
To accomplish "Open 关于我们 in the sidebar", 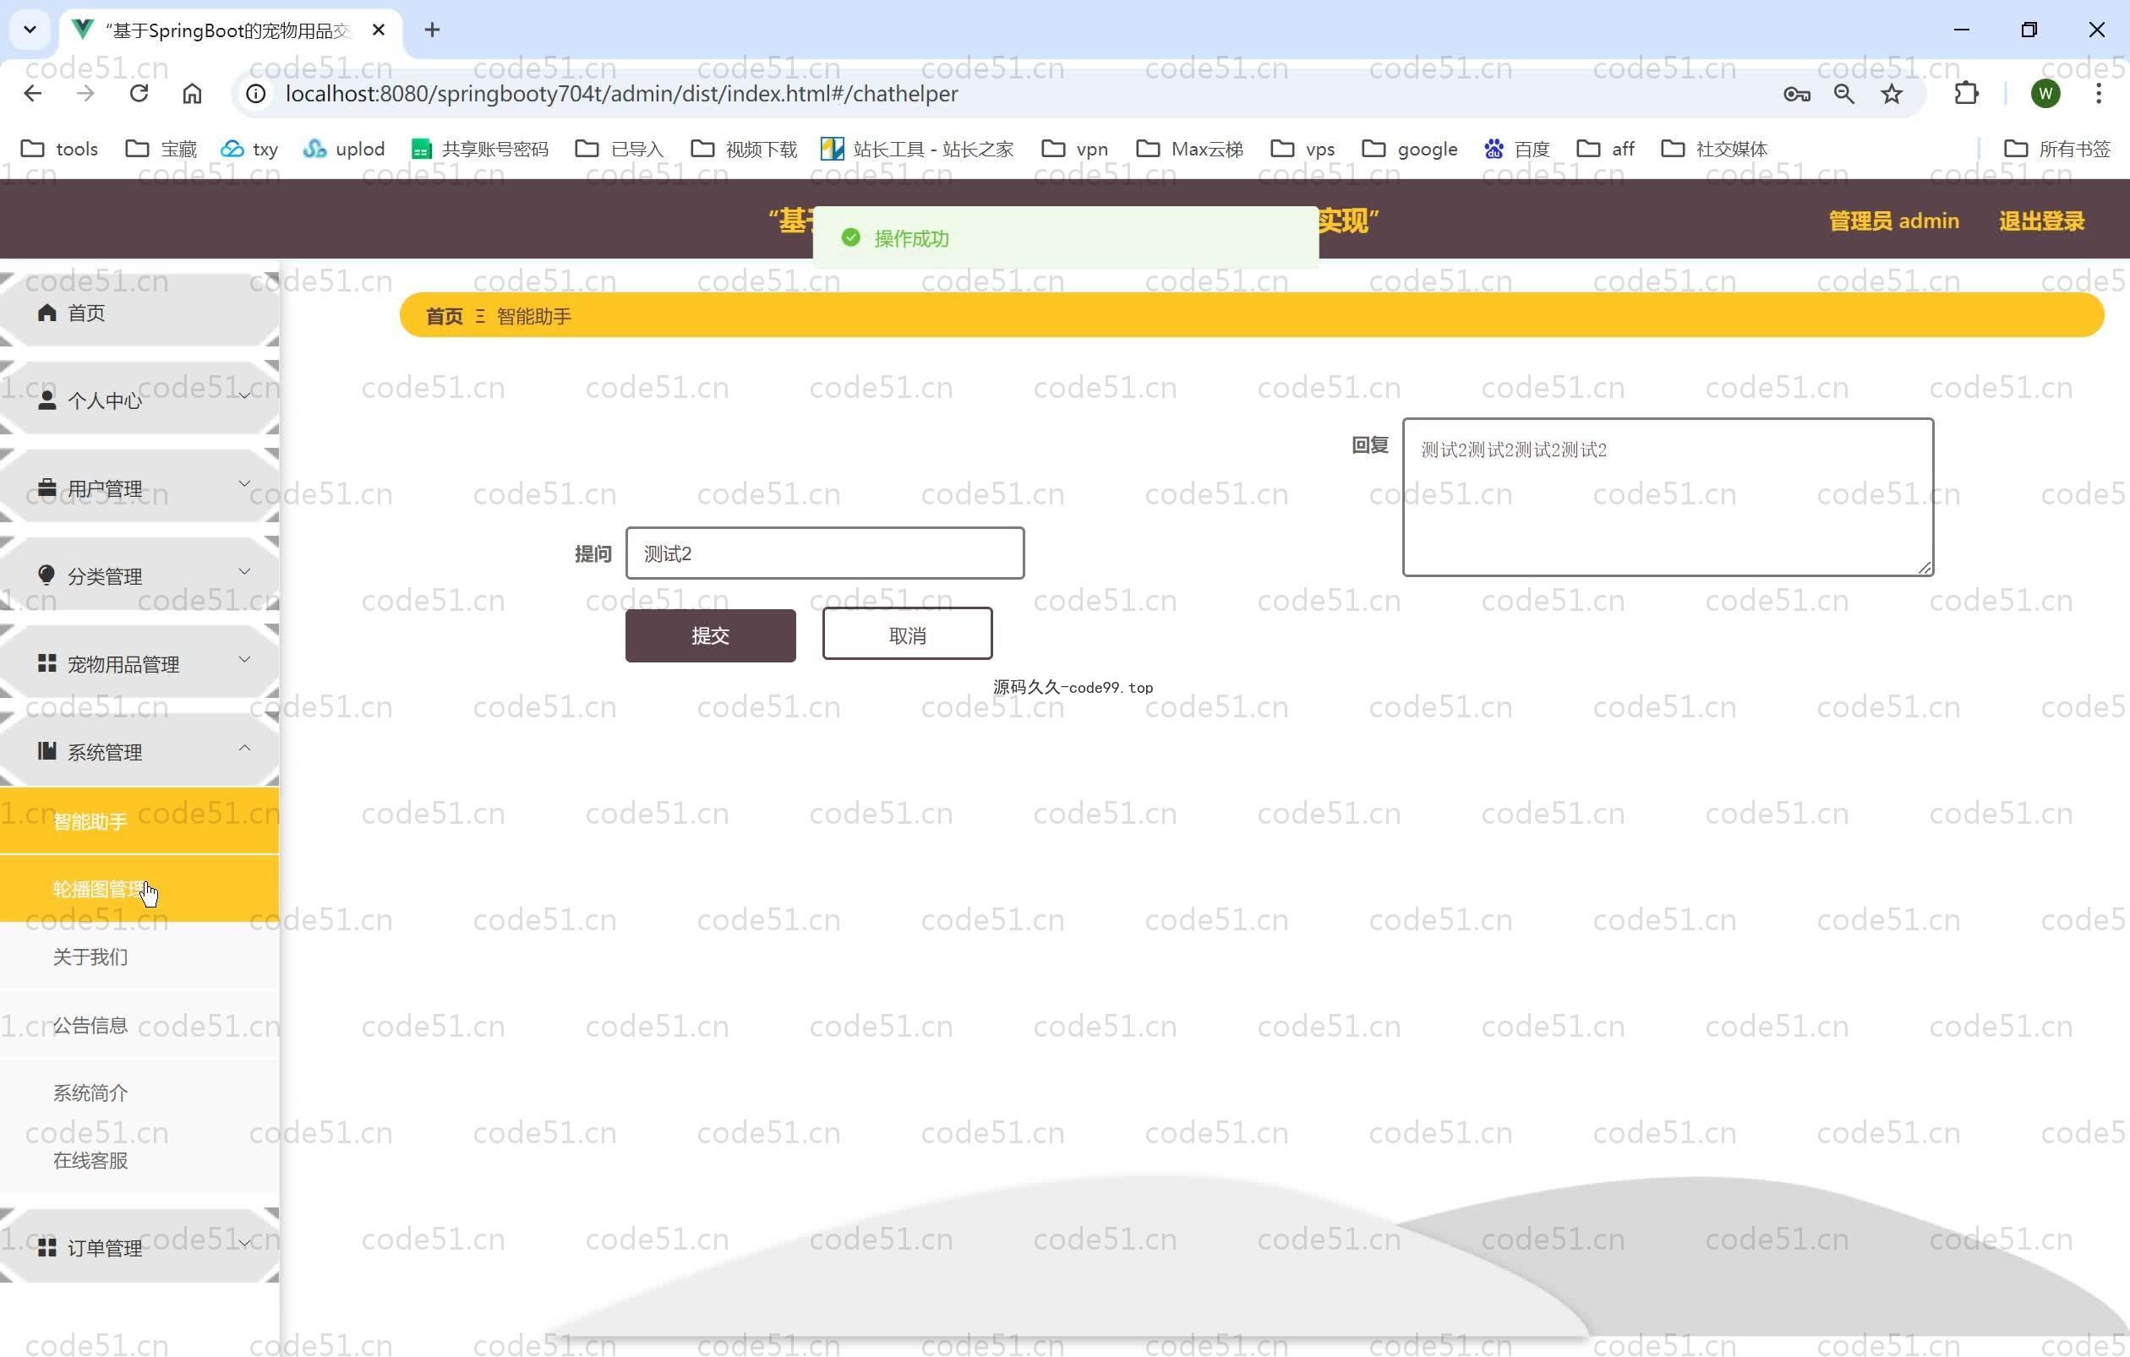I will click(x=139, y=956).
